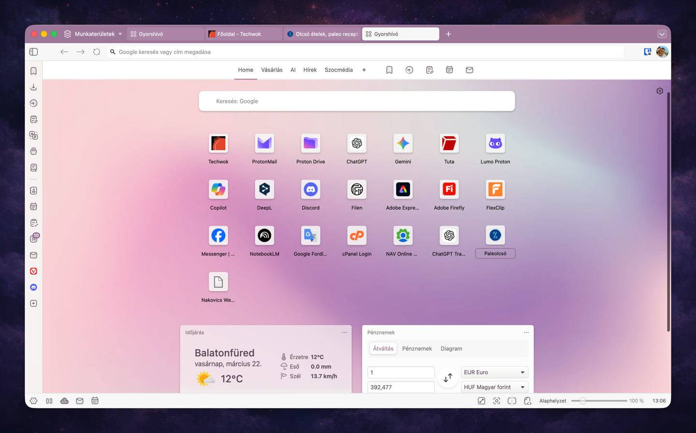The width and height of the screenshot is (696, 433).
Task: Open the Translate panel in the side panel
Action: pyautogui.click(x=33, y=135)
